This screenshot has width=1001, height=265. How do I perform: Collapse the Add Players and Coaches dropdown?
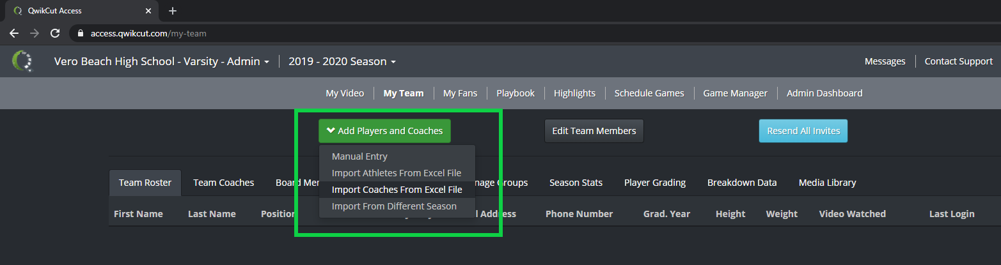pyautogui.click(x=384, y=131)
